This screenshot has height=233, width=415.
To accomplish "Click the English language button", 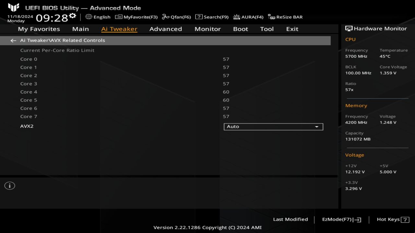I will pos(98,17).
